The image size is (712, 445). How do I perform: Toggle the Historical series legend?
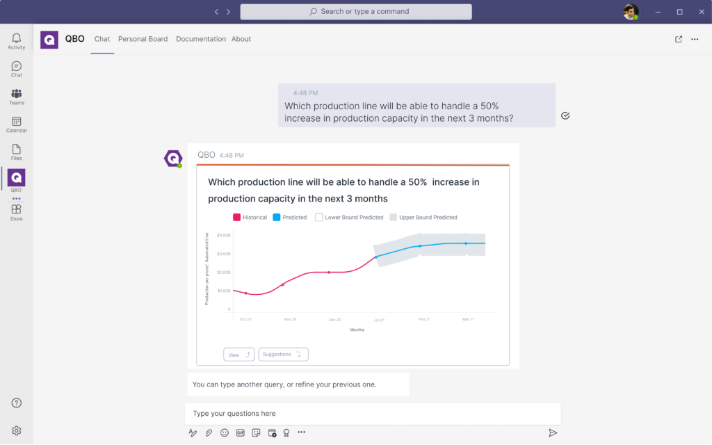click(x=250, y=218)
